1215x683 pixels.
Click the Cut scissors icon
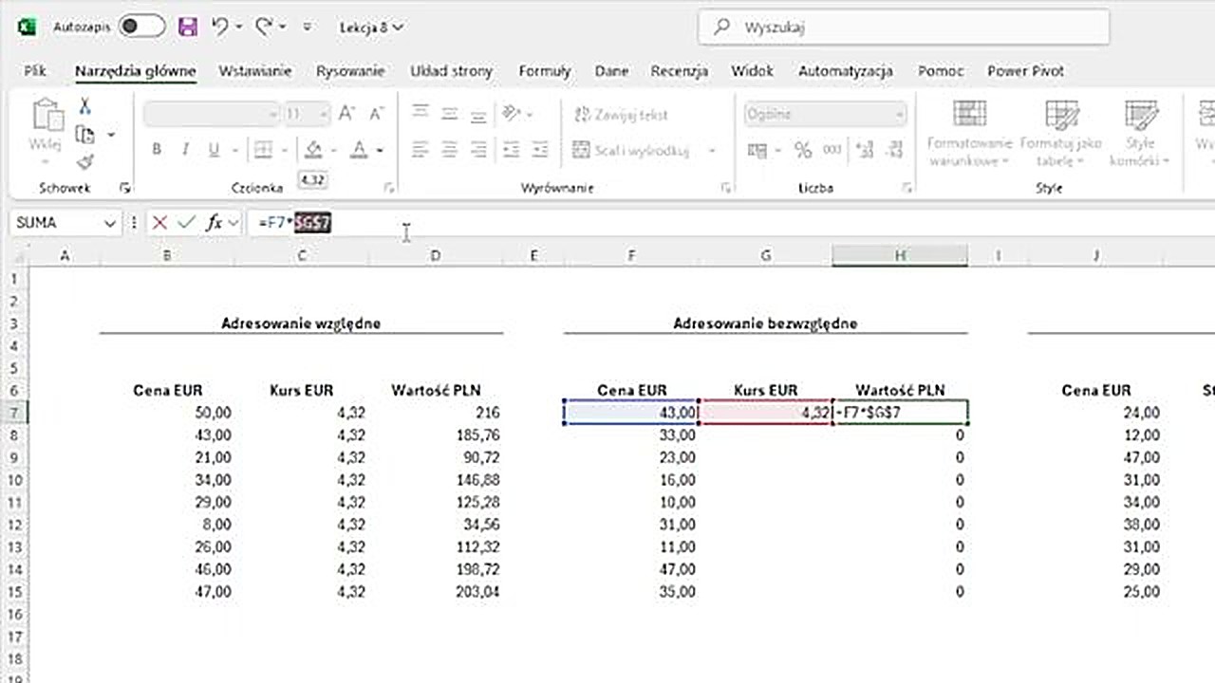(84, 106)
